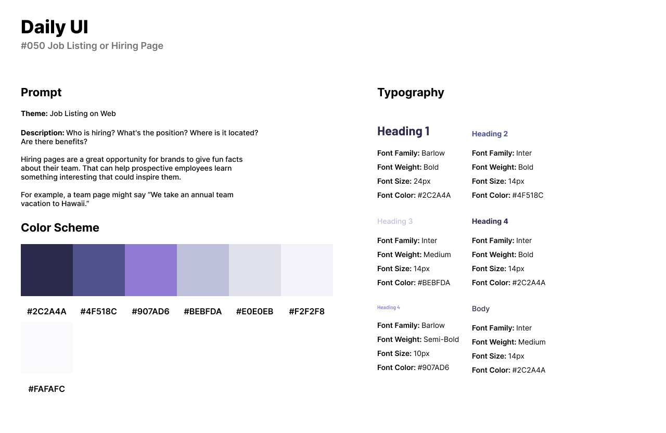Click the #907AD6 hex label under swatches
The height and width of the screenshot is (433, 666).
click(150, 312)
